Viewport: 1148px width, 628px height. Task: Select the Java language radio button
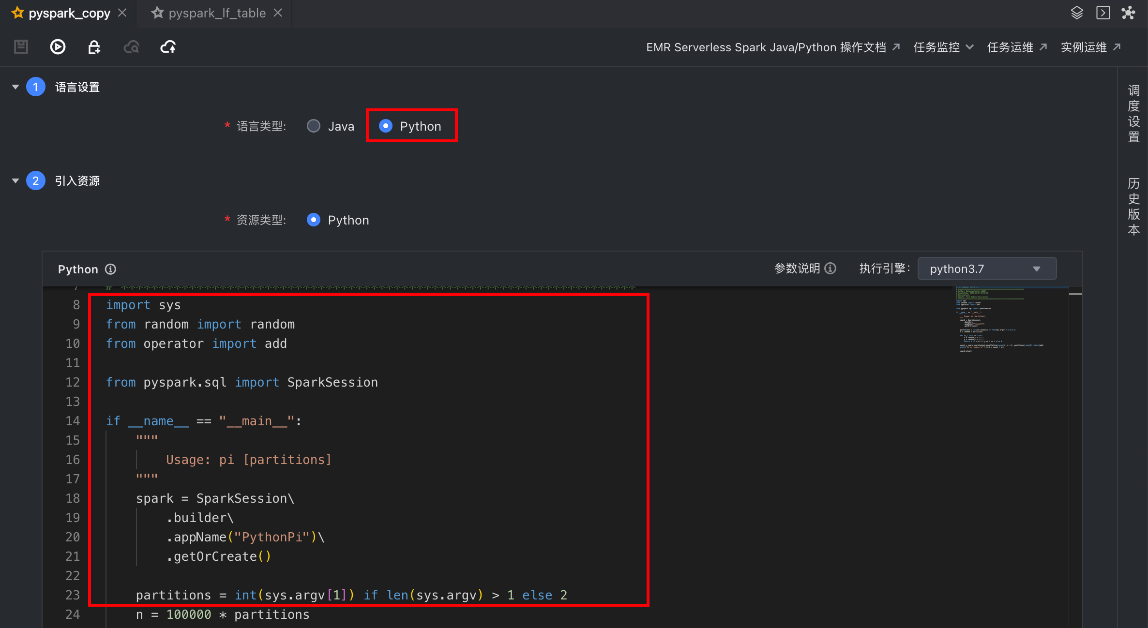tap(314, 126)
